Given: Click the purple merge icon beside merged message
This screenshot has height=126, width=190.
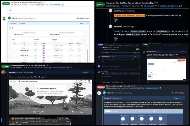Looking at the screenshot, I should point(99,66).
